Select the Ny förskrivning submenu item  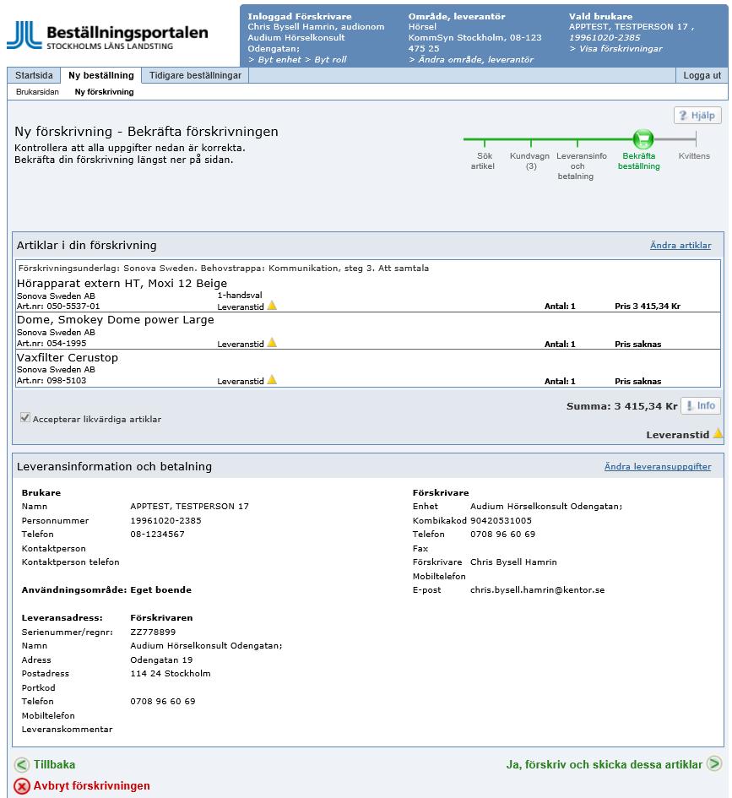(105, 92)
